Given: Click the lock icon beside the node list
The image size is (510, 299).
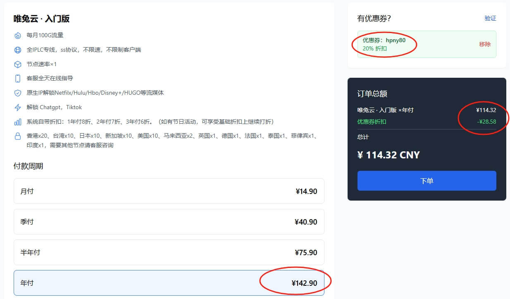Looking at the screenshot, I should [17, 136].
